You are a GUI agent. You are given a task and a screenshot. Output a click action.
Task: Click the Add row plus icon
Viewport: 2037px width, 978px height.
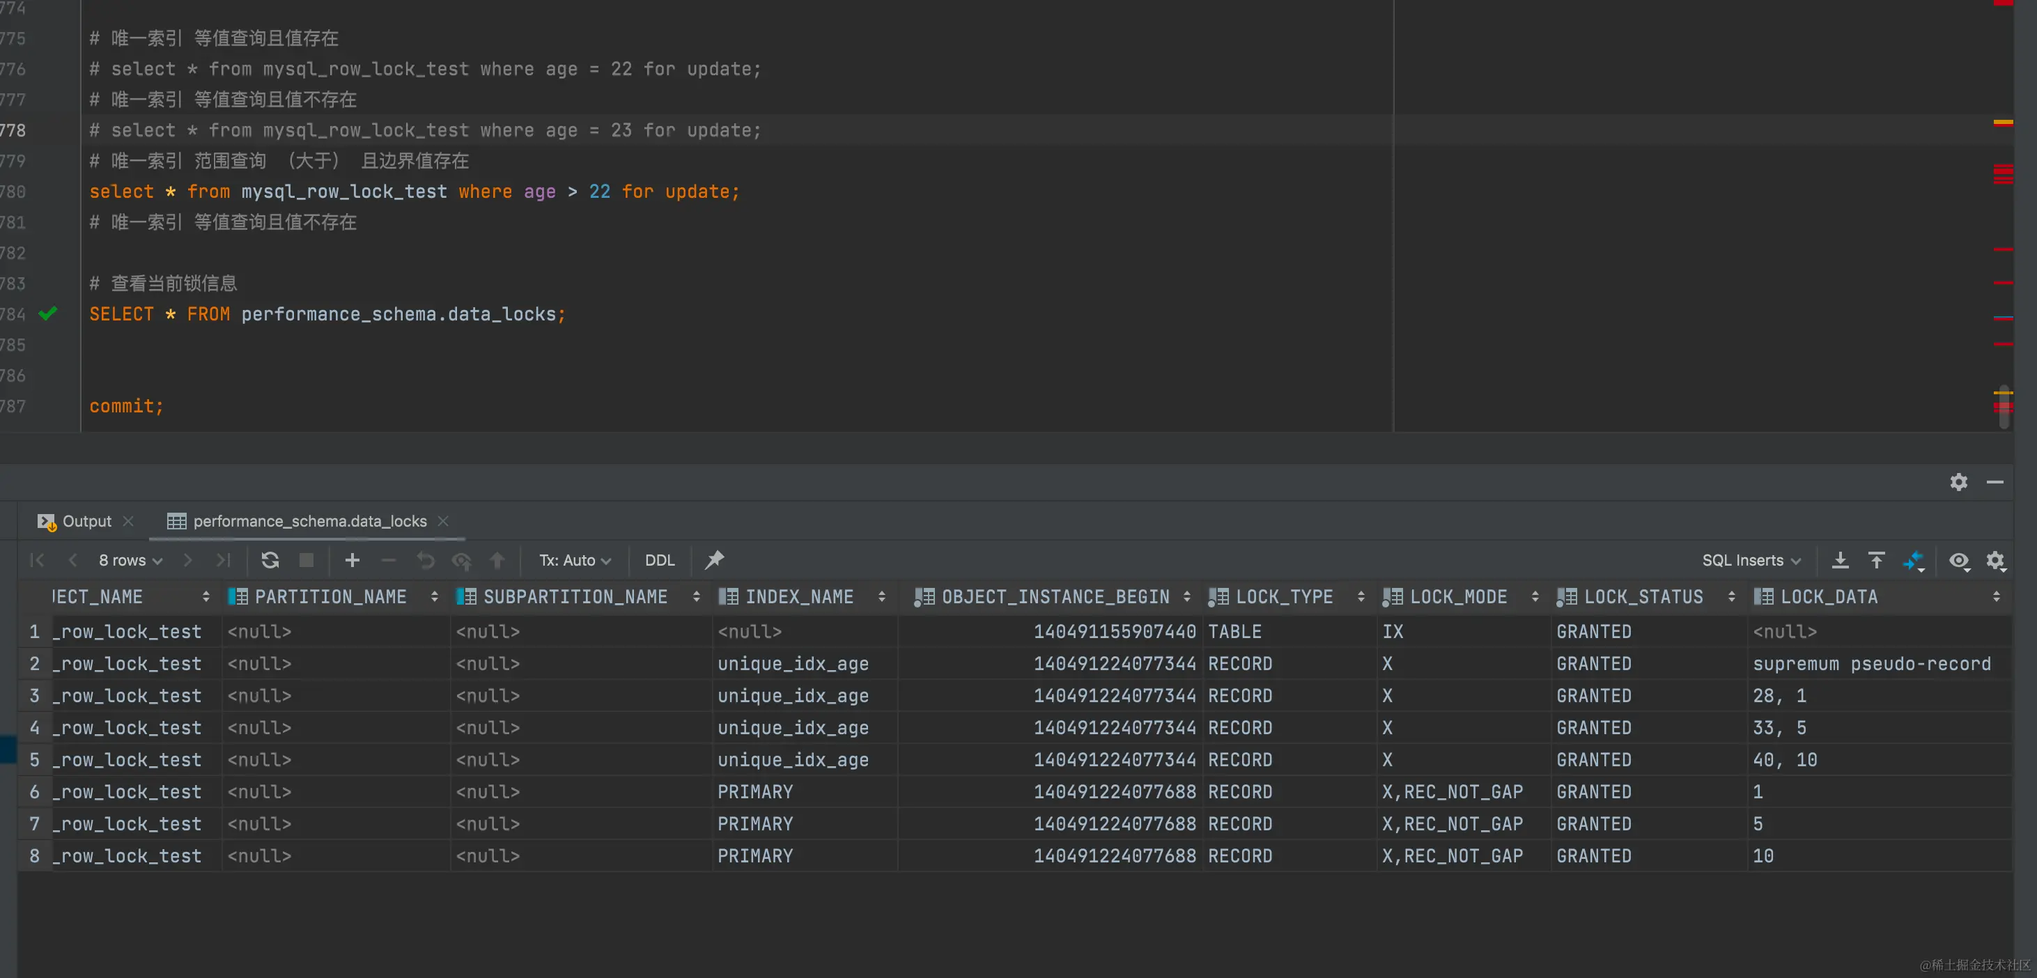pos(353,560)
